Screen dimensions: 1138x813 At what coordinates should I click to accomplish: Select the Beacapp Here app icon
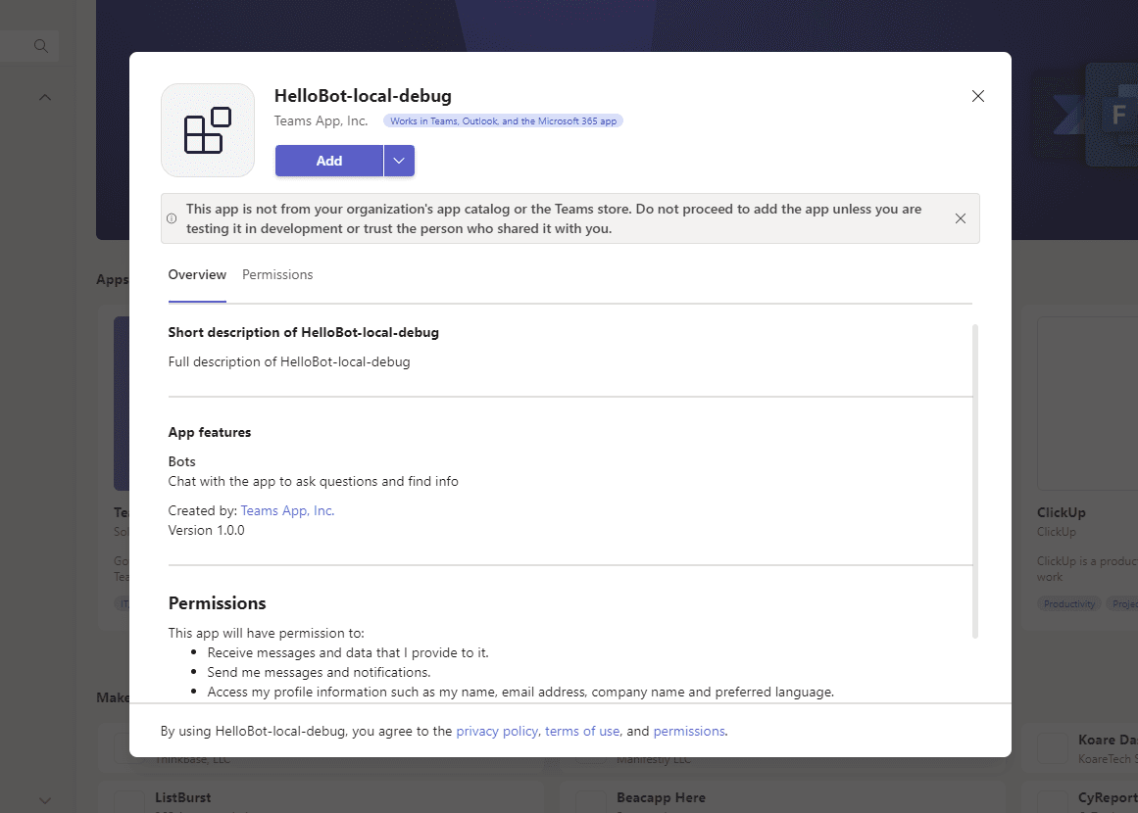[589, 801]
